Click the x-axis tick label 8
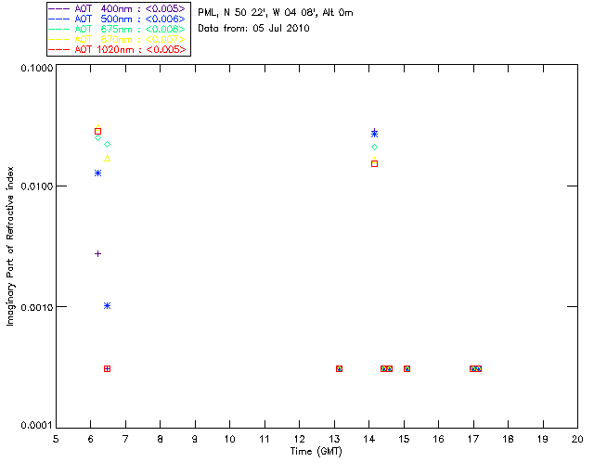 coord(161,439)
